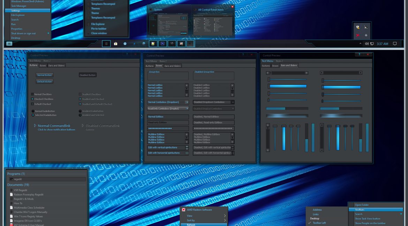
Task: Open the globe browser taskbar icon
Action: tap(144, 43)
